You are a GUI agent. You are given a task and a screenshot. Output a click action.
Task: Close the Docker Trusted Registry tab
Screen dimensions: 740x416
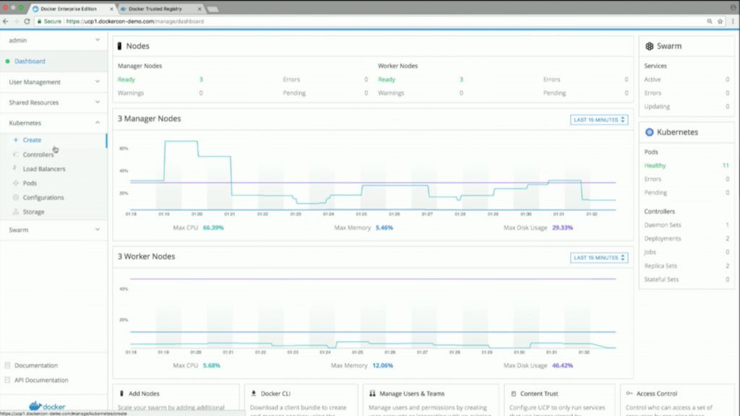pos(199,9)
